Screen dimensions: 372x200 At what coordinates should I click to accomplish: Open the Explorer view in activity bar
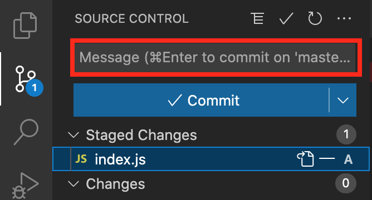pyautogui.click(x=25, y=26)
